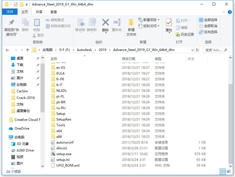Rename the selected item
The height and width of the screenshot is (177, 235).
[x=117, y=25]
